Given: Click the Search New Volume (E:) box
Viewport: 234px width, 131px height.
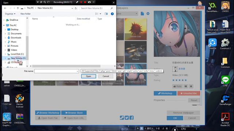Looking at the screenshot, I should click(x=97, y=8).
